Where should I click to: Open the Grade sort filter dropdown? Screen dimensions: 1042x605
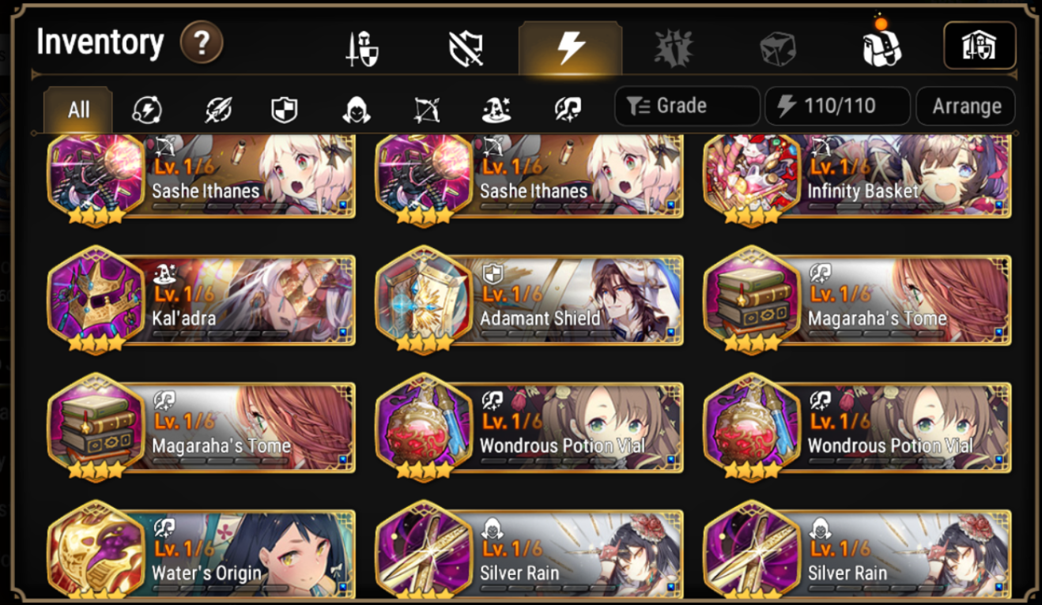click(687, 107)
